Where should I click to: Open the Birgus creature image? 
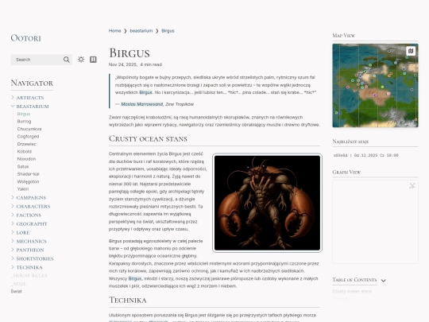click(267, 203)
